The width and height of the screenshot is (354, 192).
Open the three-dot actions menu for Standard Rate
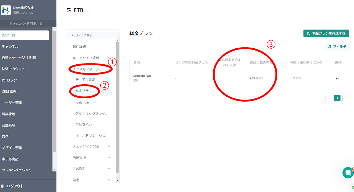pos(338,78)
